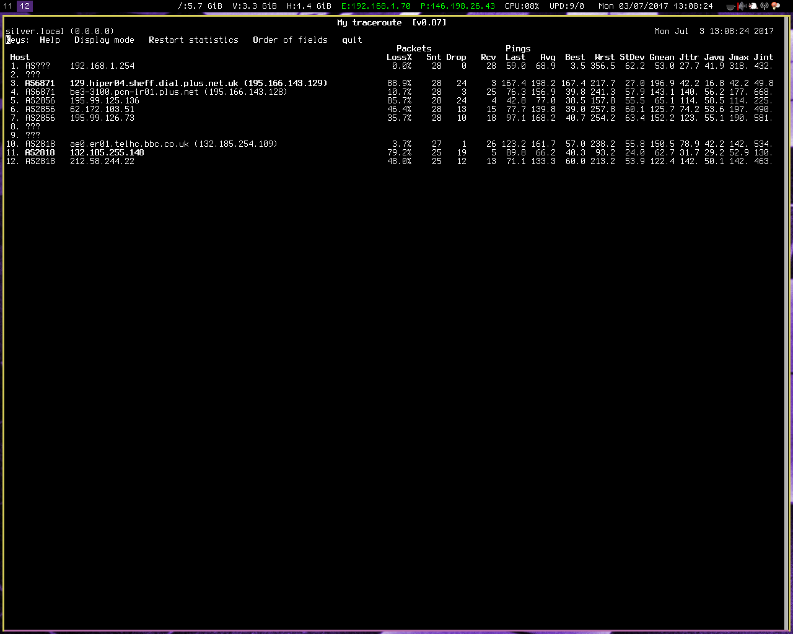The image size is (793, 634).
Task: Select hop 1 host 192.168.1.254
Action: tap(102, 66)
